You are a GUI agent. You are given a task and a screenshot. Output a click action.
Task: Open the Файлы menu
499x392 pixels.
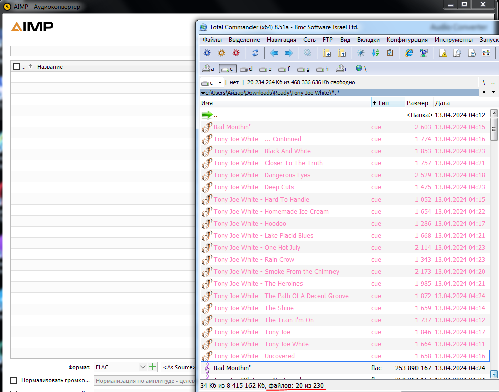[x=212, y=40]
